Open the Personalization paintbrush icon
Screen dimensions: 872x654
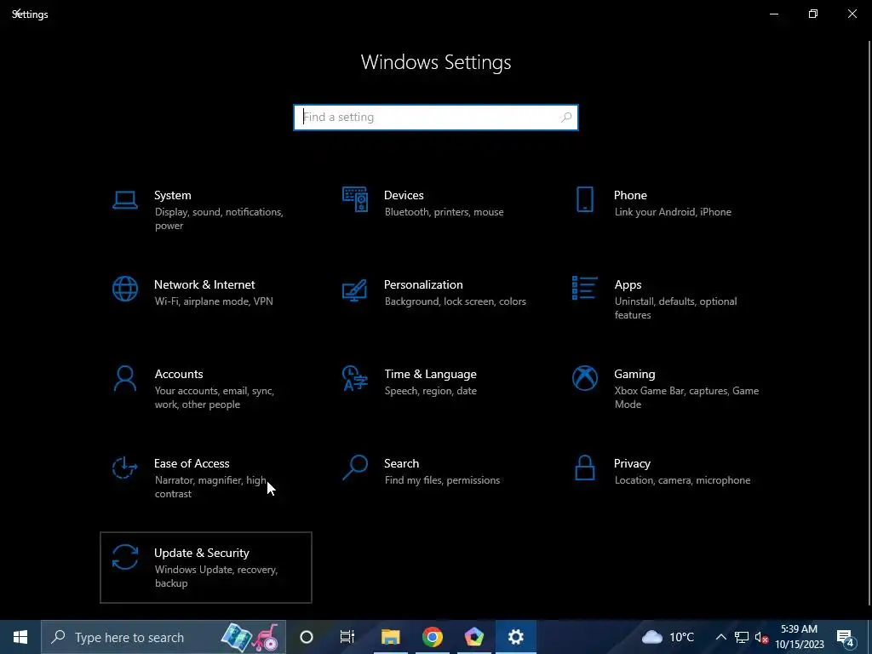[355, 290]
